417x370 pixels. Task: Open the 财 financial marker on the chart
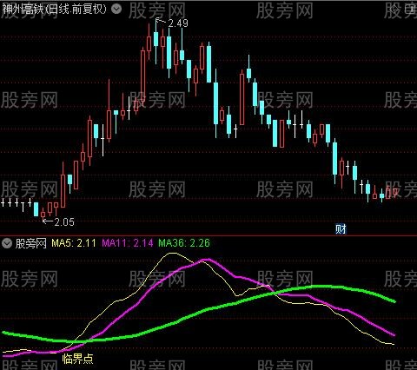click(341, 229)
